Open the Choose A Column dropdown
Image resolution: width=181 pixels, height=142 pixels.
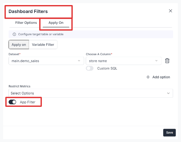(124, 61)
